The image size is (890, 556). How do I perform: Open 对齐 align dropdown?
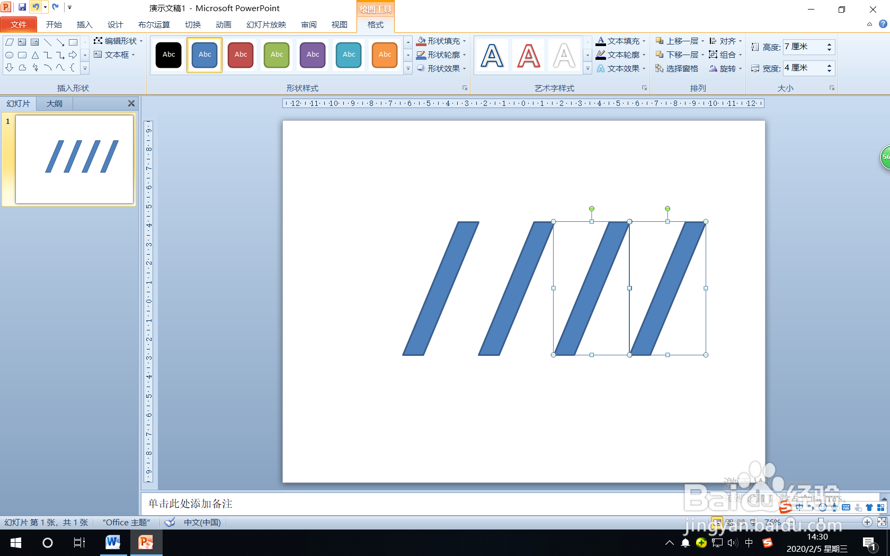tap(725, 41)
